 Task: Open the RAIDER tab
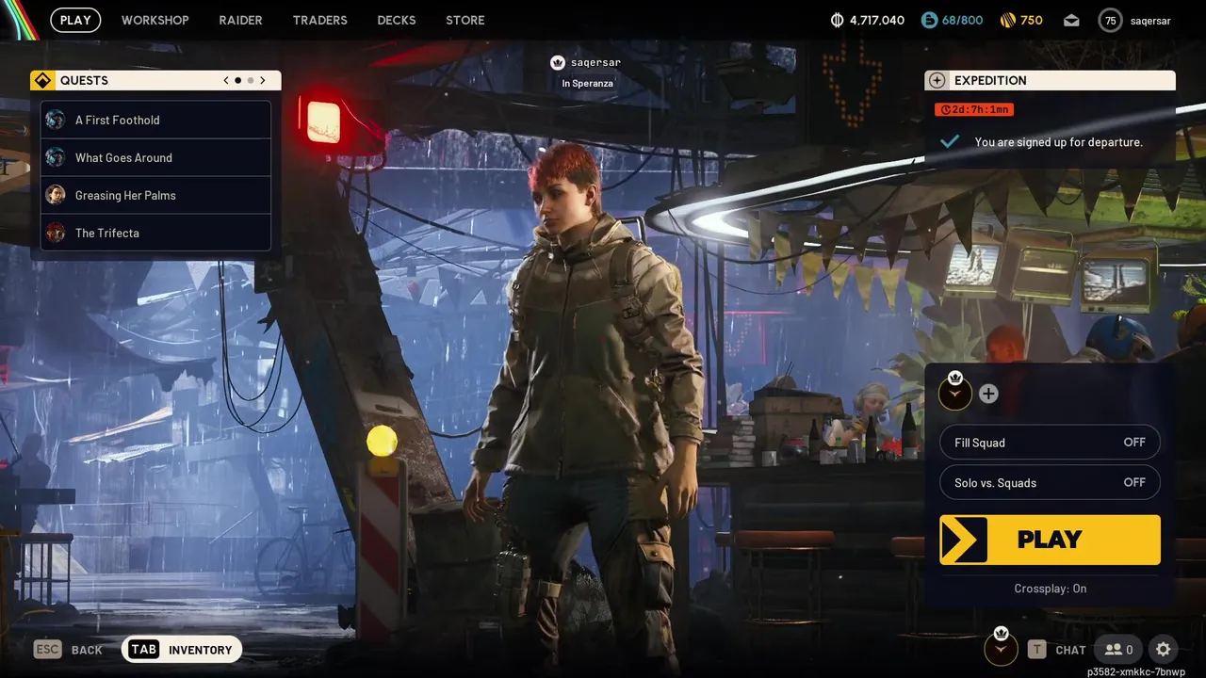[x=240, y=20]
